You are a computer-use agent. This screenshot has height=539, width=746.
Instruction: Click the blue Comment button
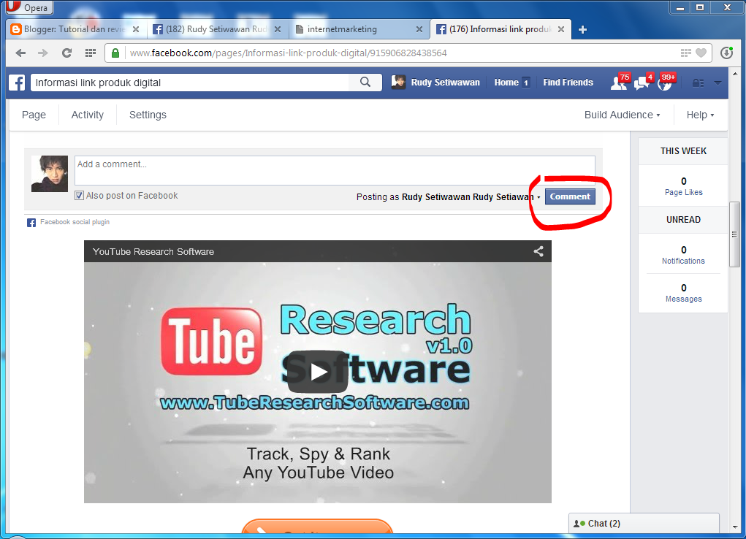(570, 196)
